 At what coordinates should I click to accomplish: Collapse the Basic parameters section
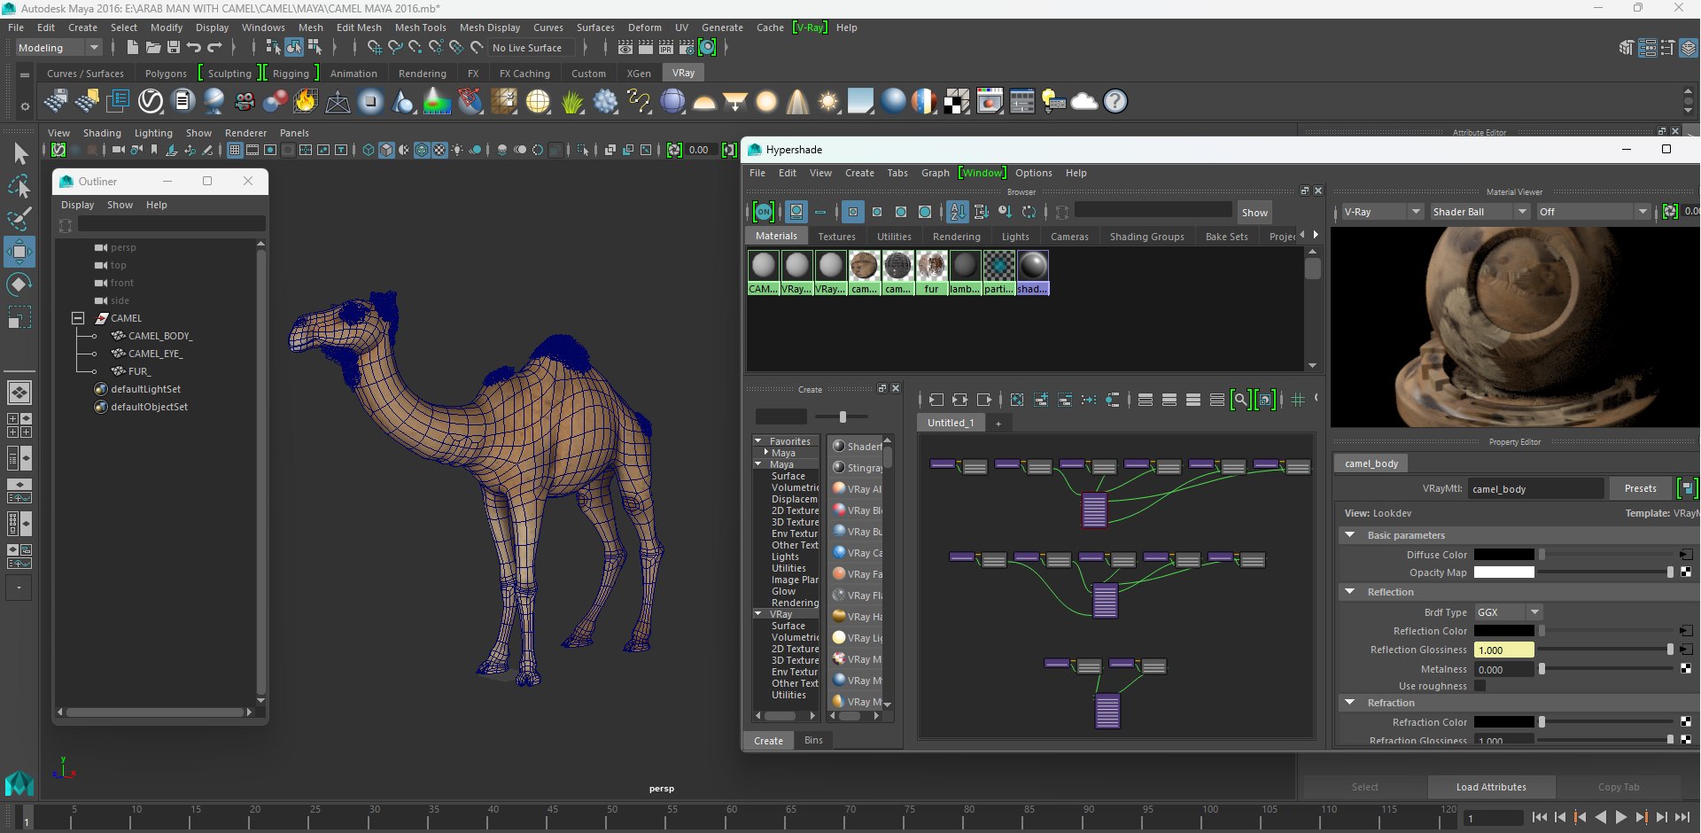pyautogui.click(x=1350, y=535)
